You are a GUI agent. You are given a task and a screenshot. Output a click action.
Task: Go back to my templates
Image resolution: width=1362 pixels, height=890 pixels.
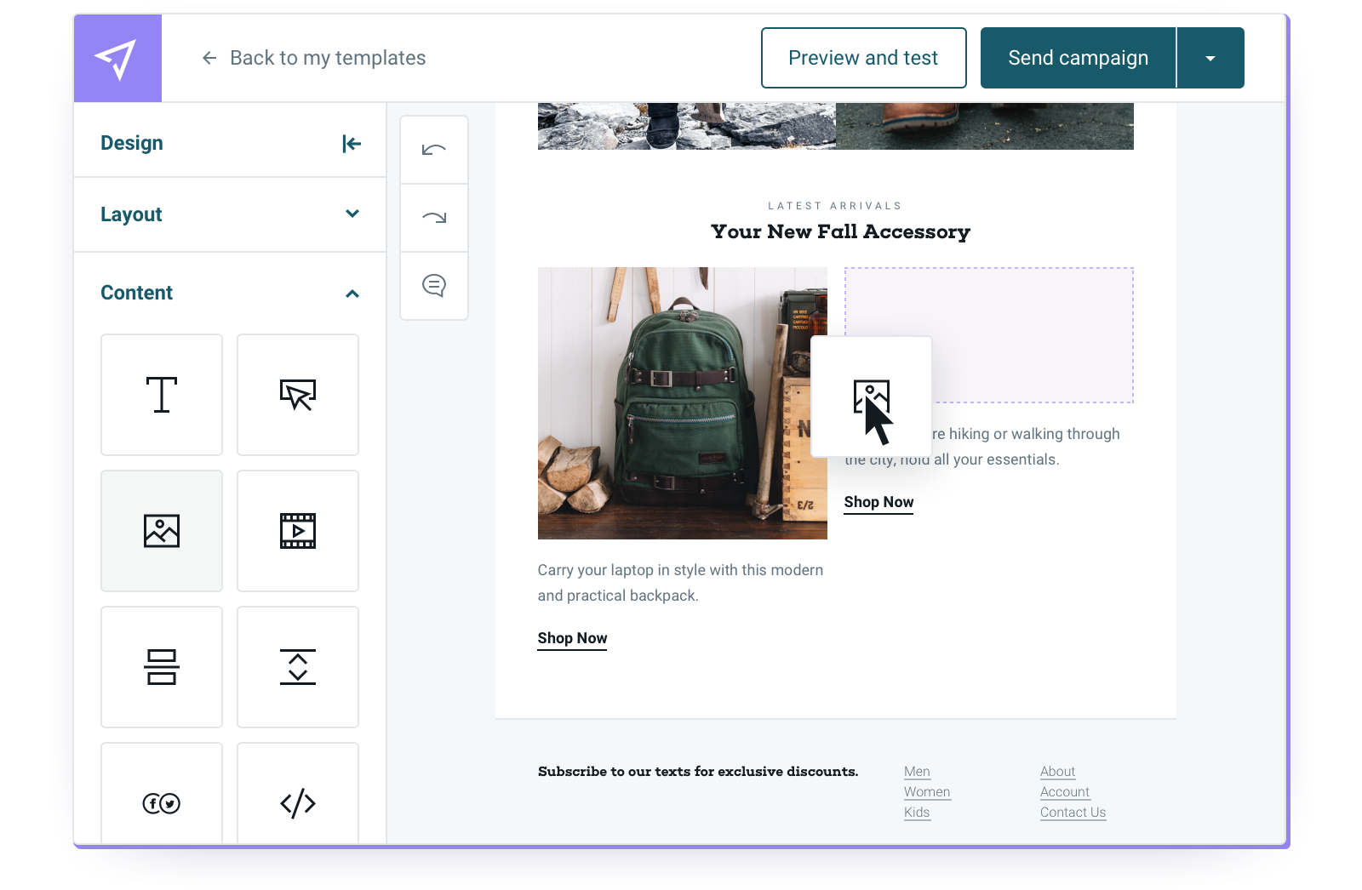[x=313, y=58]
